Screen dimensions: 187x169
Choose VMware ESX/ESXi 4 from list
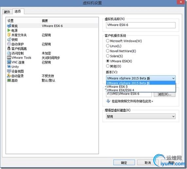141,90
